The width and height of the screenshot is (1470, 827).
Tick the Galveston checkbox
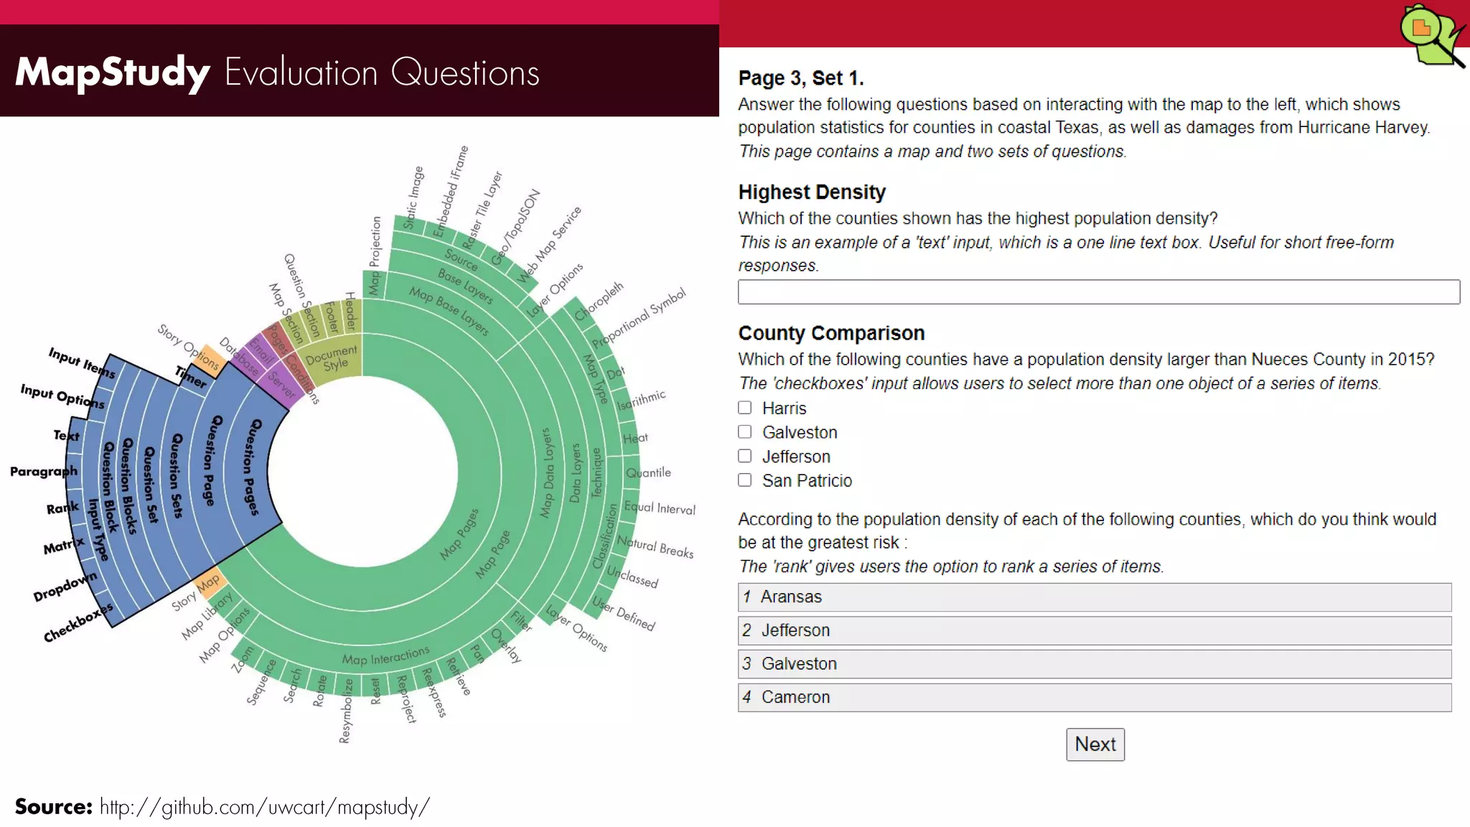(745, 432)
